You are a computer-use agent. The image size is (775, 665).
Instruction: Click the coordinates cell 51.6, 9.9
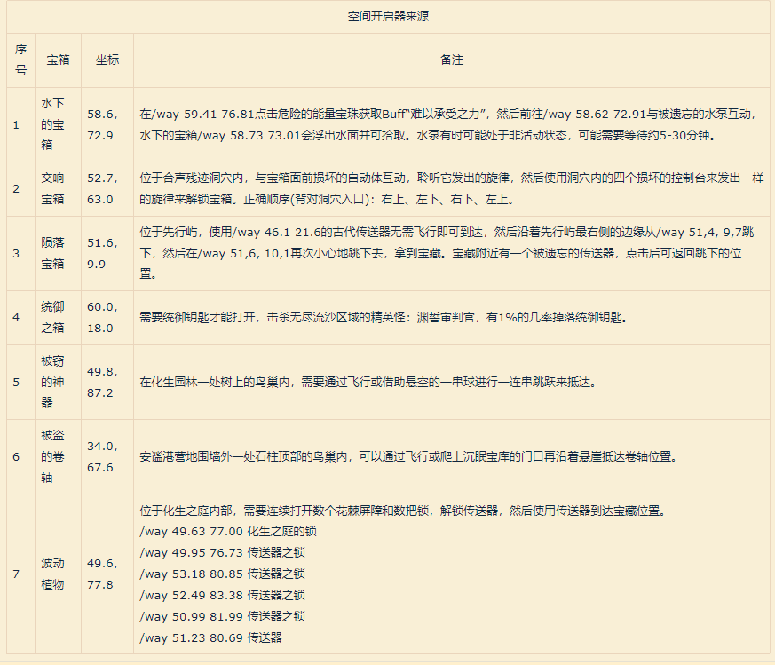[100, 253]
